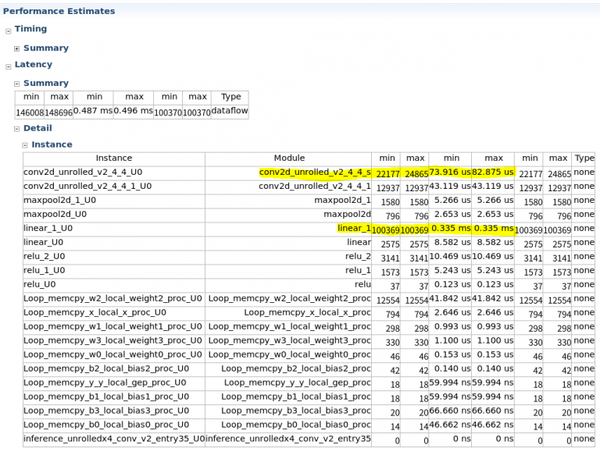Click the Instance column header
The height and width of the screenshot is (452, 600).
pyautogui.click(x=114, y=158)
